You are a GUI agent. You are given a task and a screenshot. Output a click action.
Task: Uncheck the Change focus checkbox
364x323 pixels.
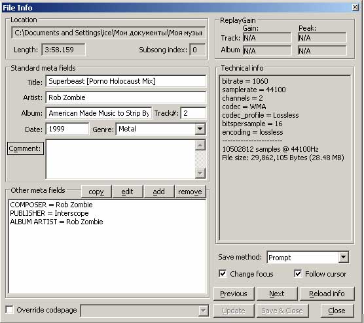(223, 273)
